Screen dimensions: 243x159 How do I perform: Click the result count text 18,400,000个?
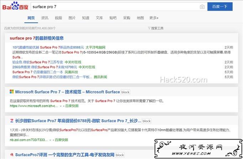[46, 28]
